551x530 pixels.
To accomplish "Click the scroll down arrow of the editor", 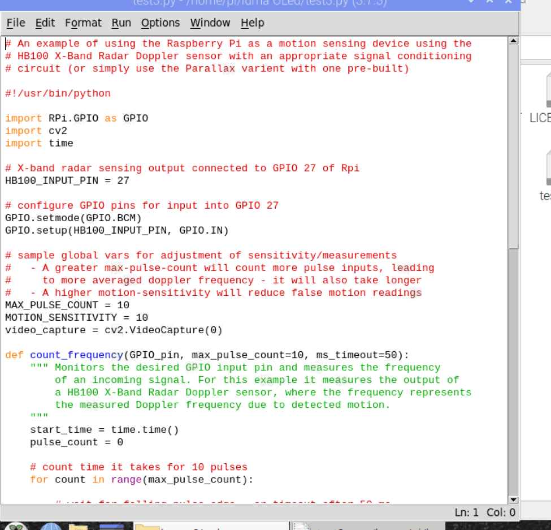I will [513, 499].
